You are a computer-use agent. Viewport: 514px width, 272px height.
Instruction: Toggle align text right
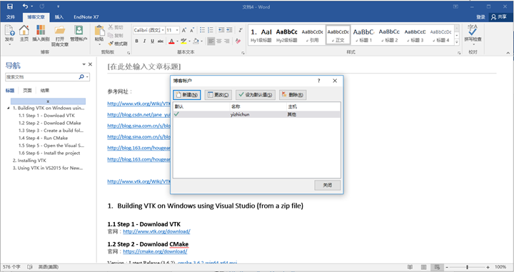click(x=226, y=41)
